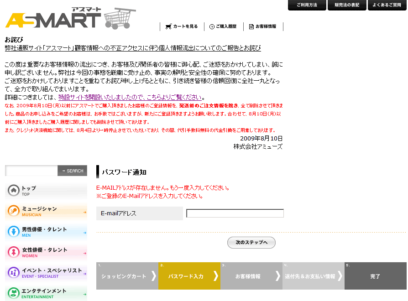Click the apology headline link about 個人情報流出
Screen dimensions: 408x301
[x=133, y=48]
